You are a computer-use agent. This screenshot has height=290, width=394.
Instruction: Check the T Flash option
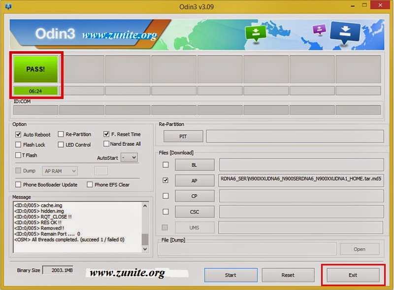tap(18, 155)
